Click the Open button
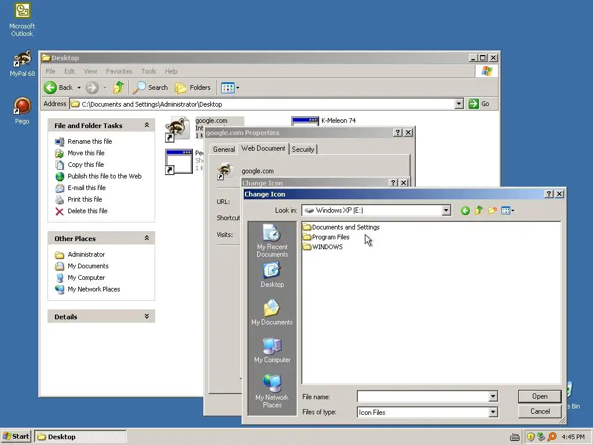The width and height of the screenshot is (593, 445). [539, 396]
